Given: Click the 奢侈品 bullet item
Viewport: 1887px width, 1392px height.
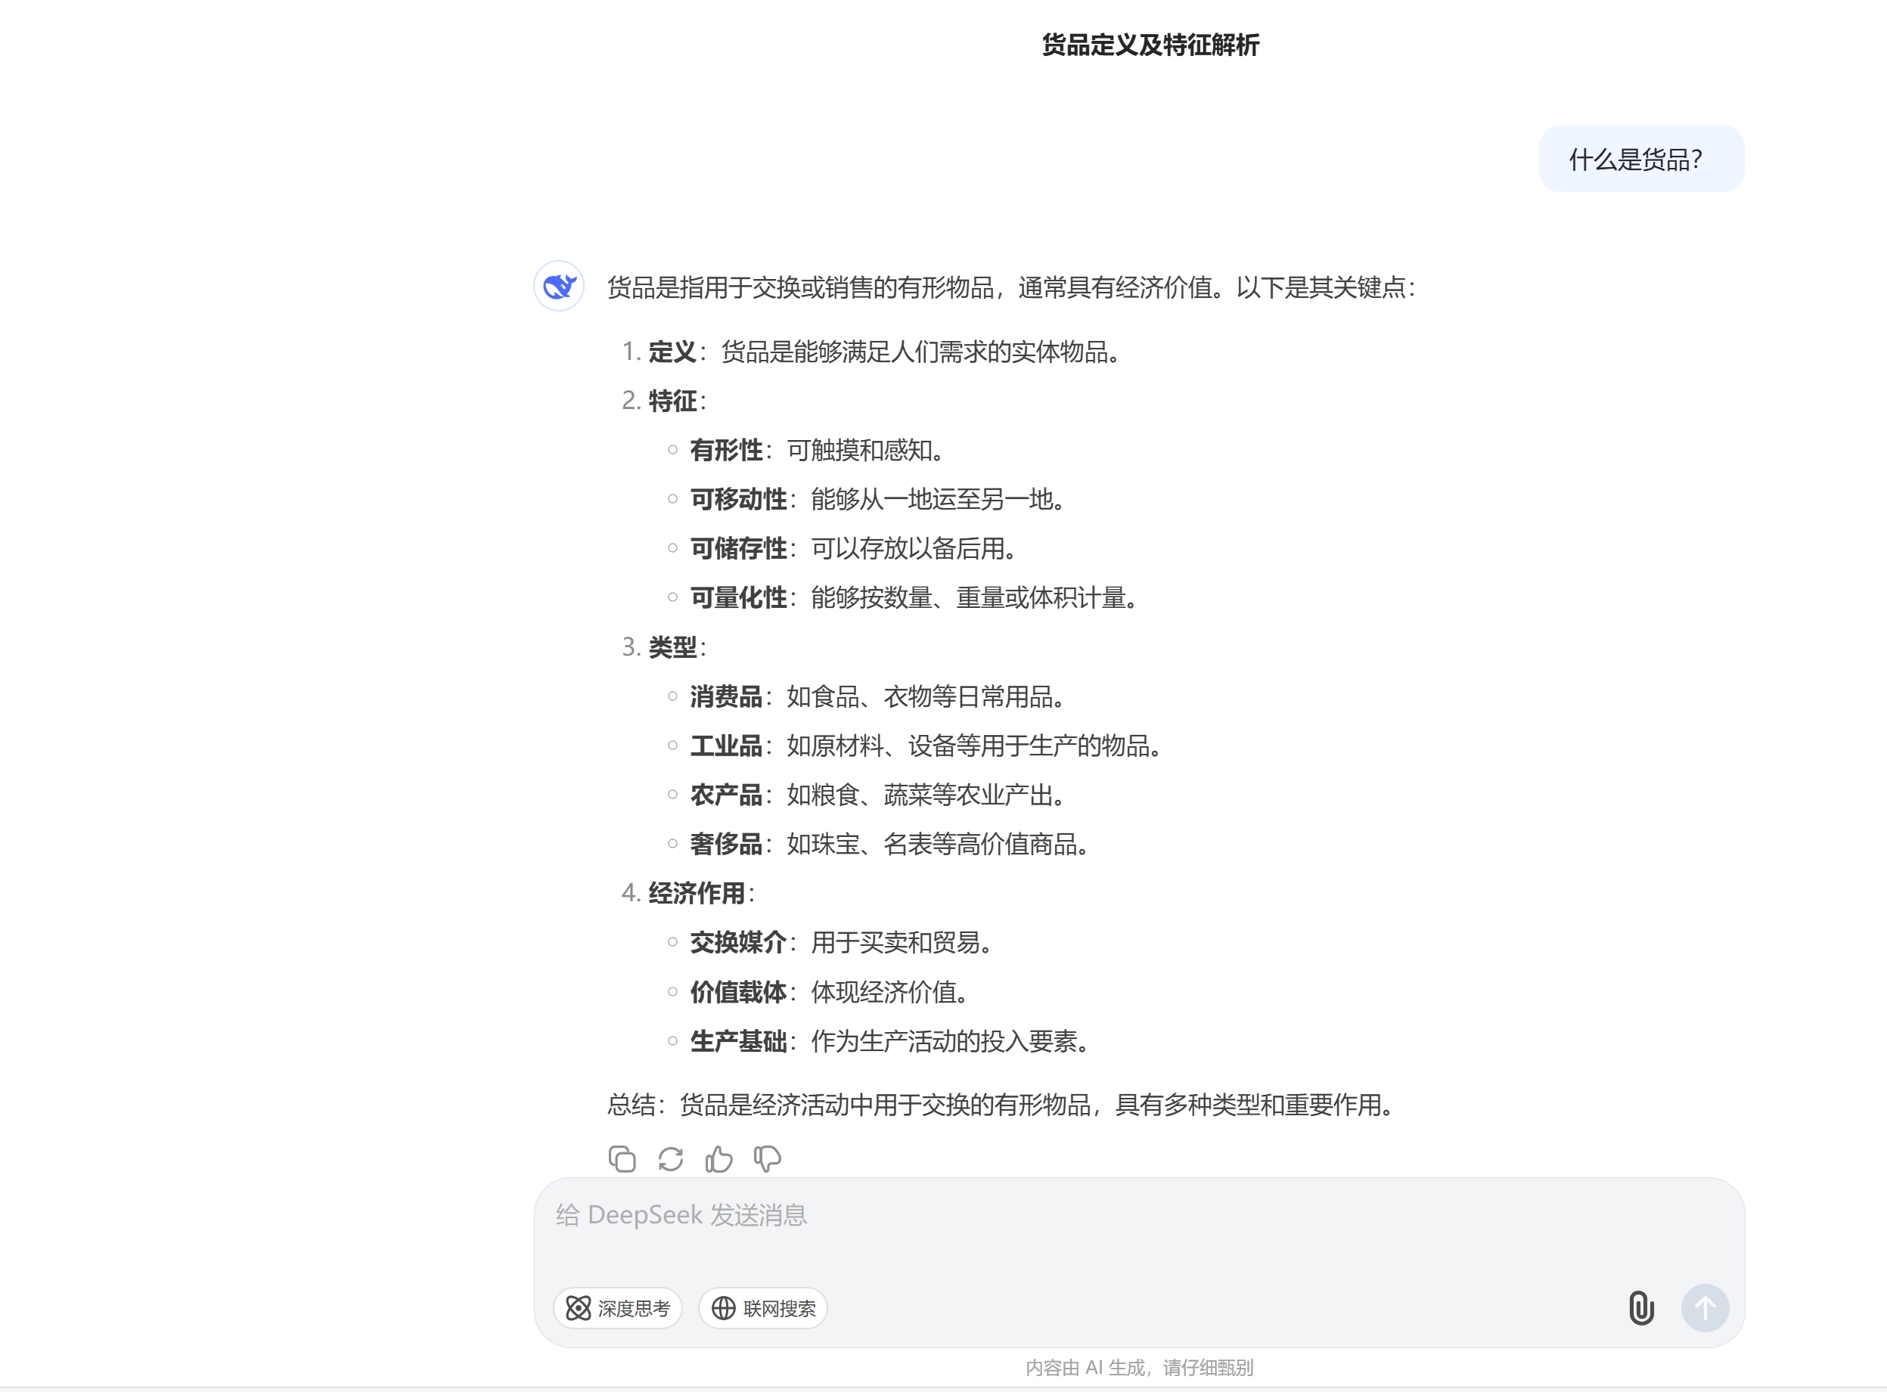Looking at the screenshot, I should click(725, 844).
